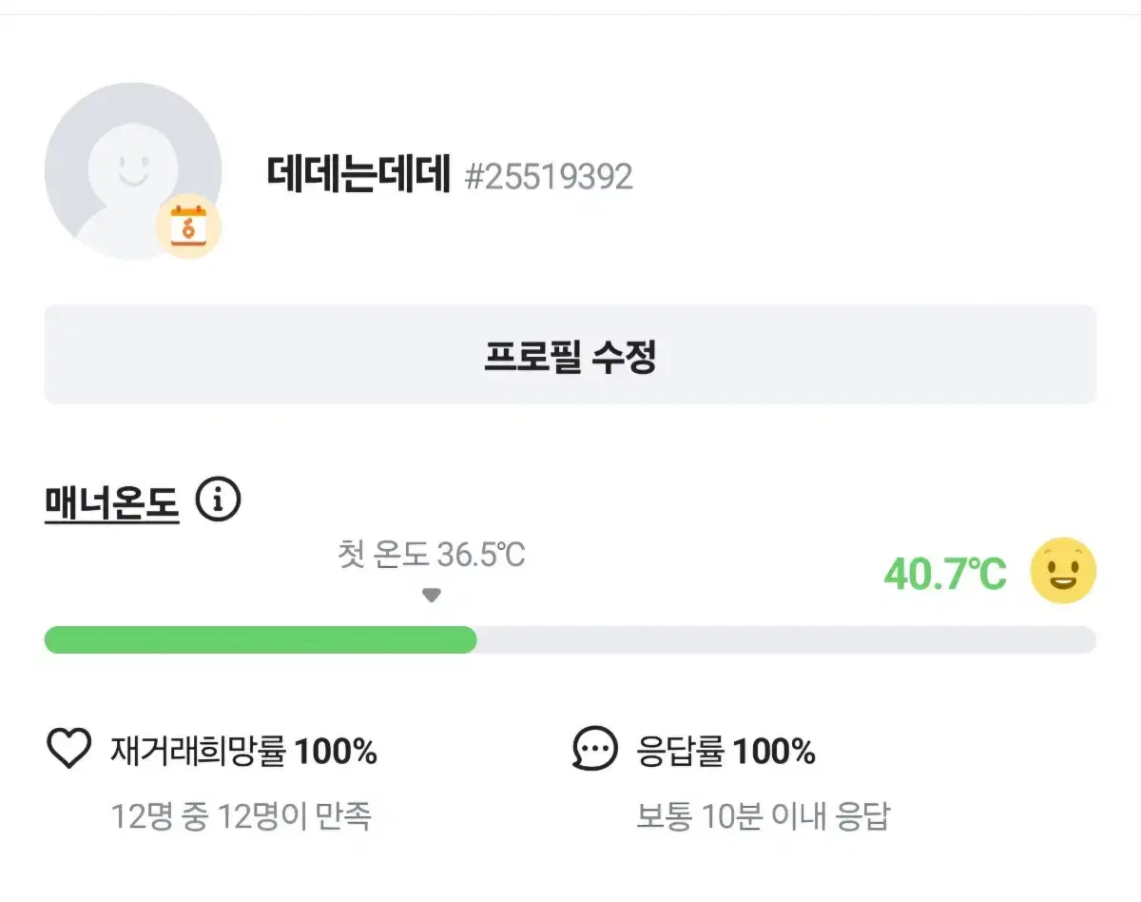Tap the 보통 10분 이내 응답 text
The height and width of the screenshot is (902, 1141).
(x=763, y=816)
